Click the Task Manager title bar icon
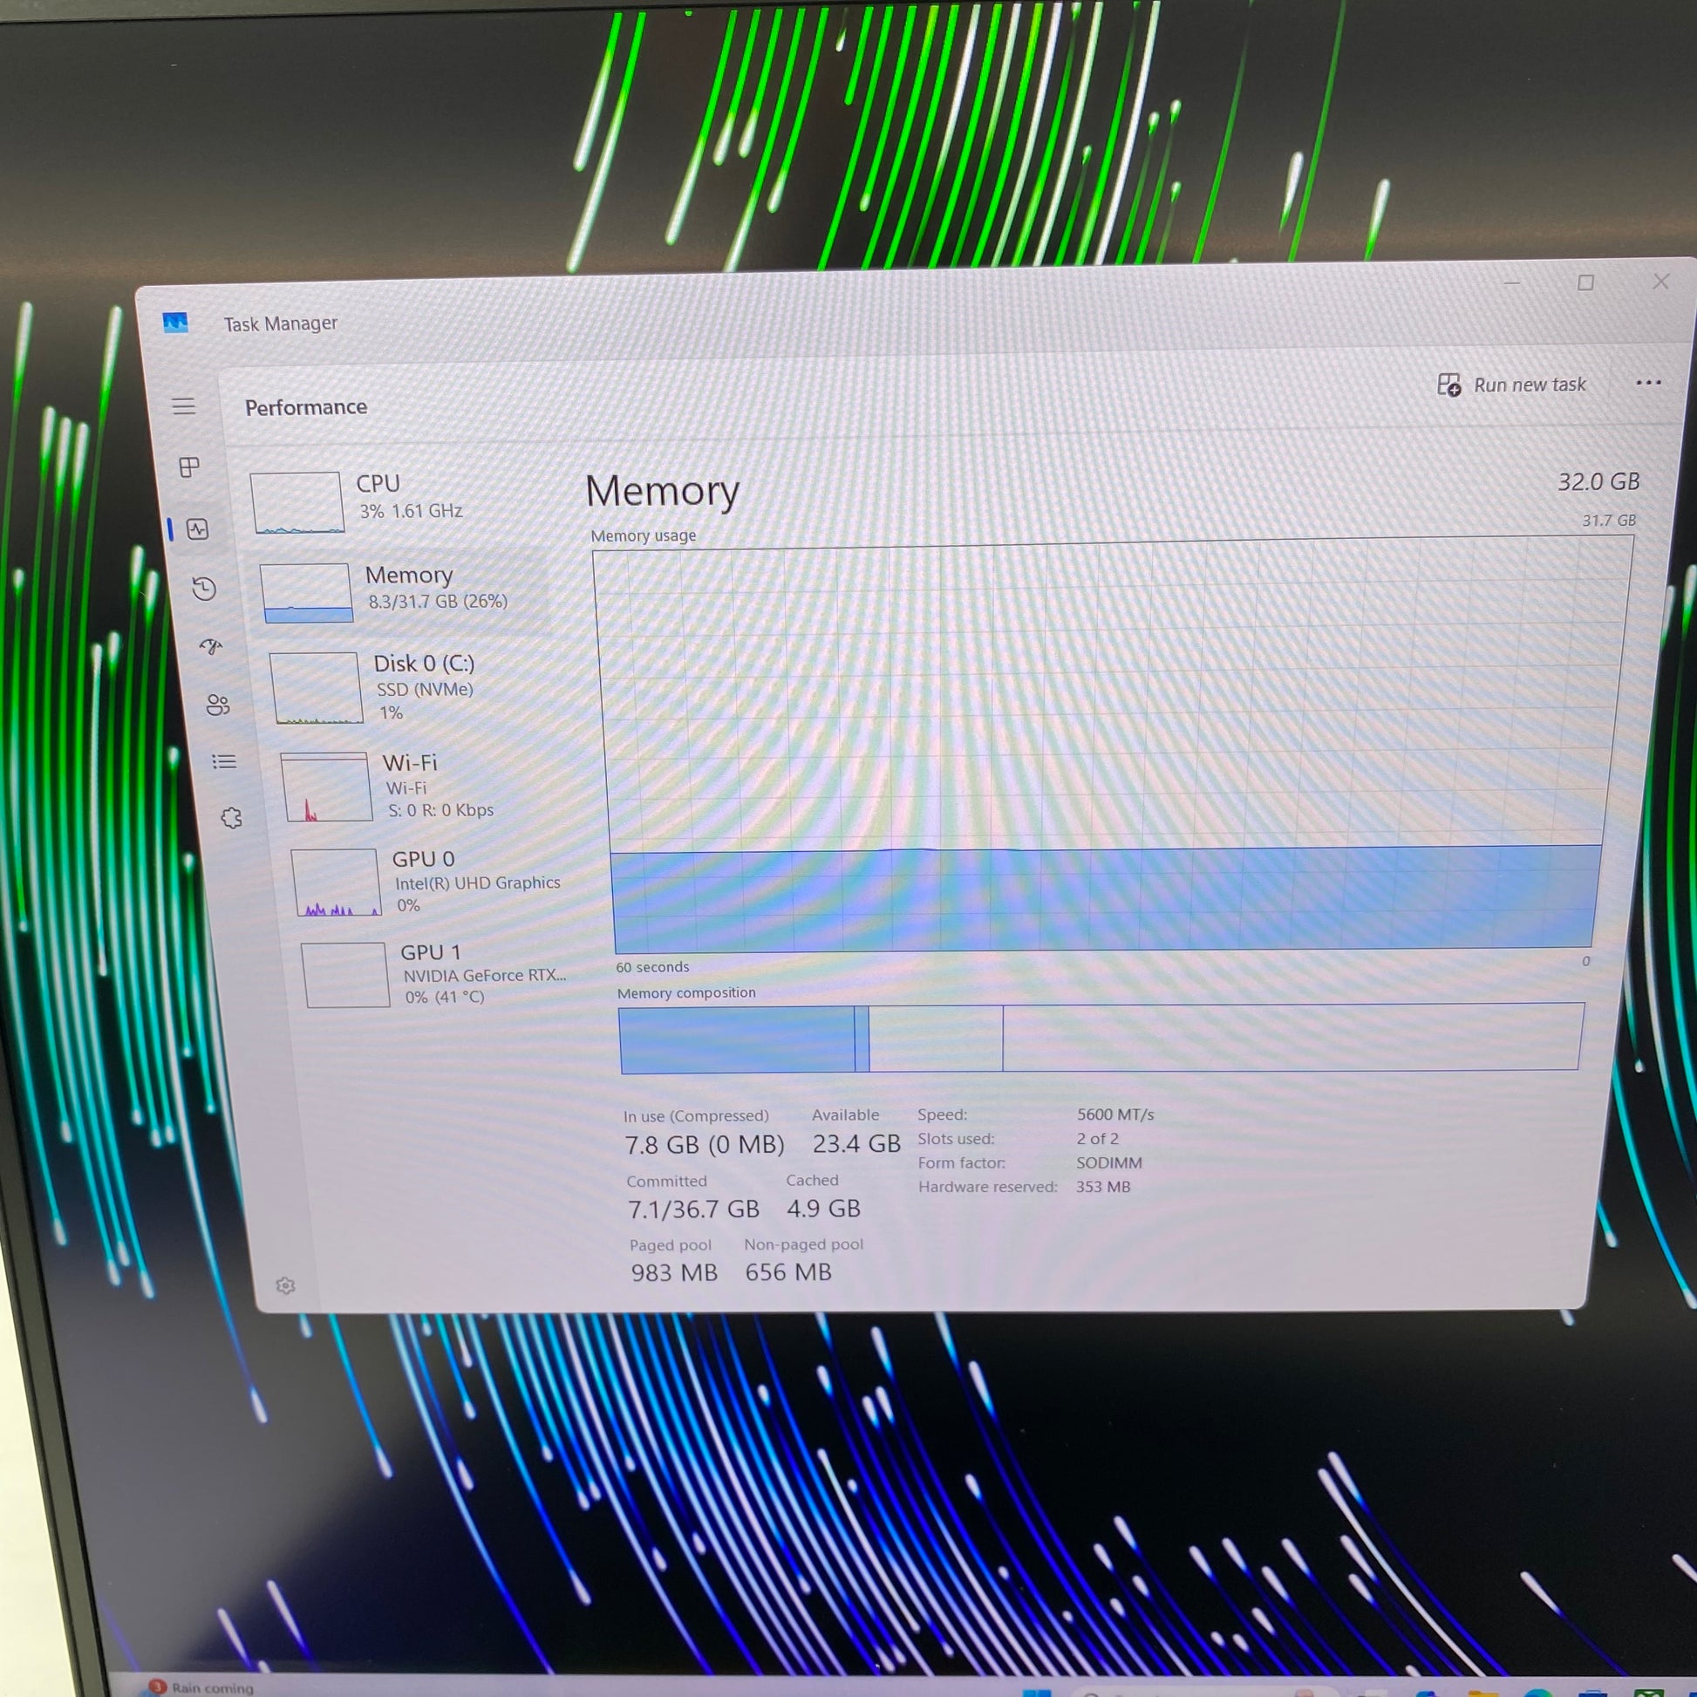Image resolution: width=1697 pixels, height=1697 pixels. pos(175,323)
